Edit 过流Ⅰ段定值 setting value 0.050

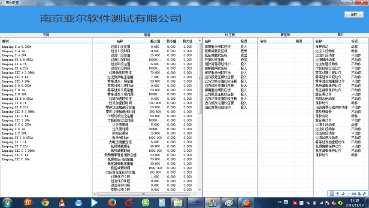(155, 47)
